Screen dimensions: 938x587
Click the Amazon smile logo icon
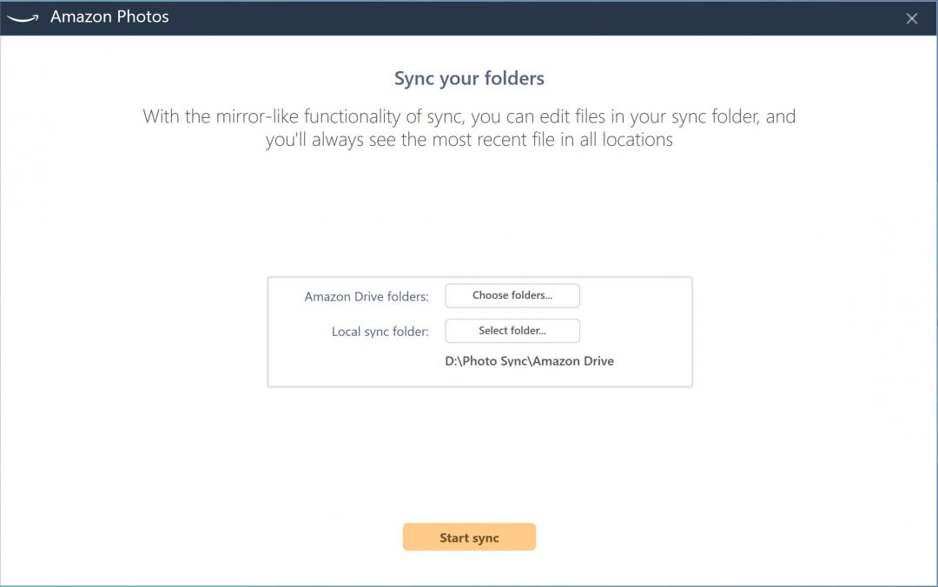(22, 18)
